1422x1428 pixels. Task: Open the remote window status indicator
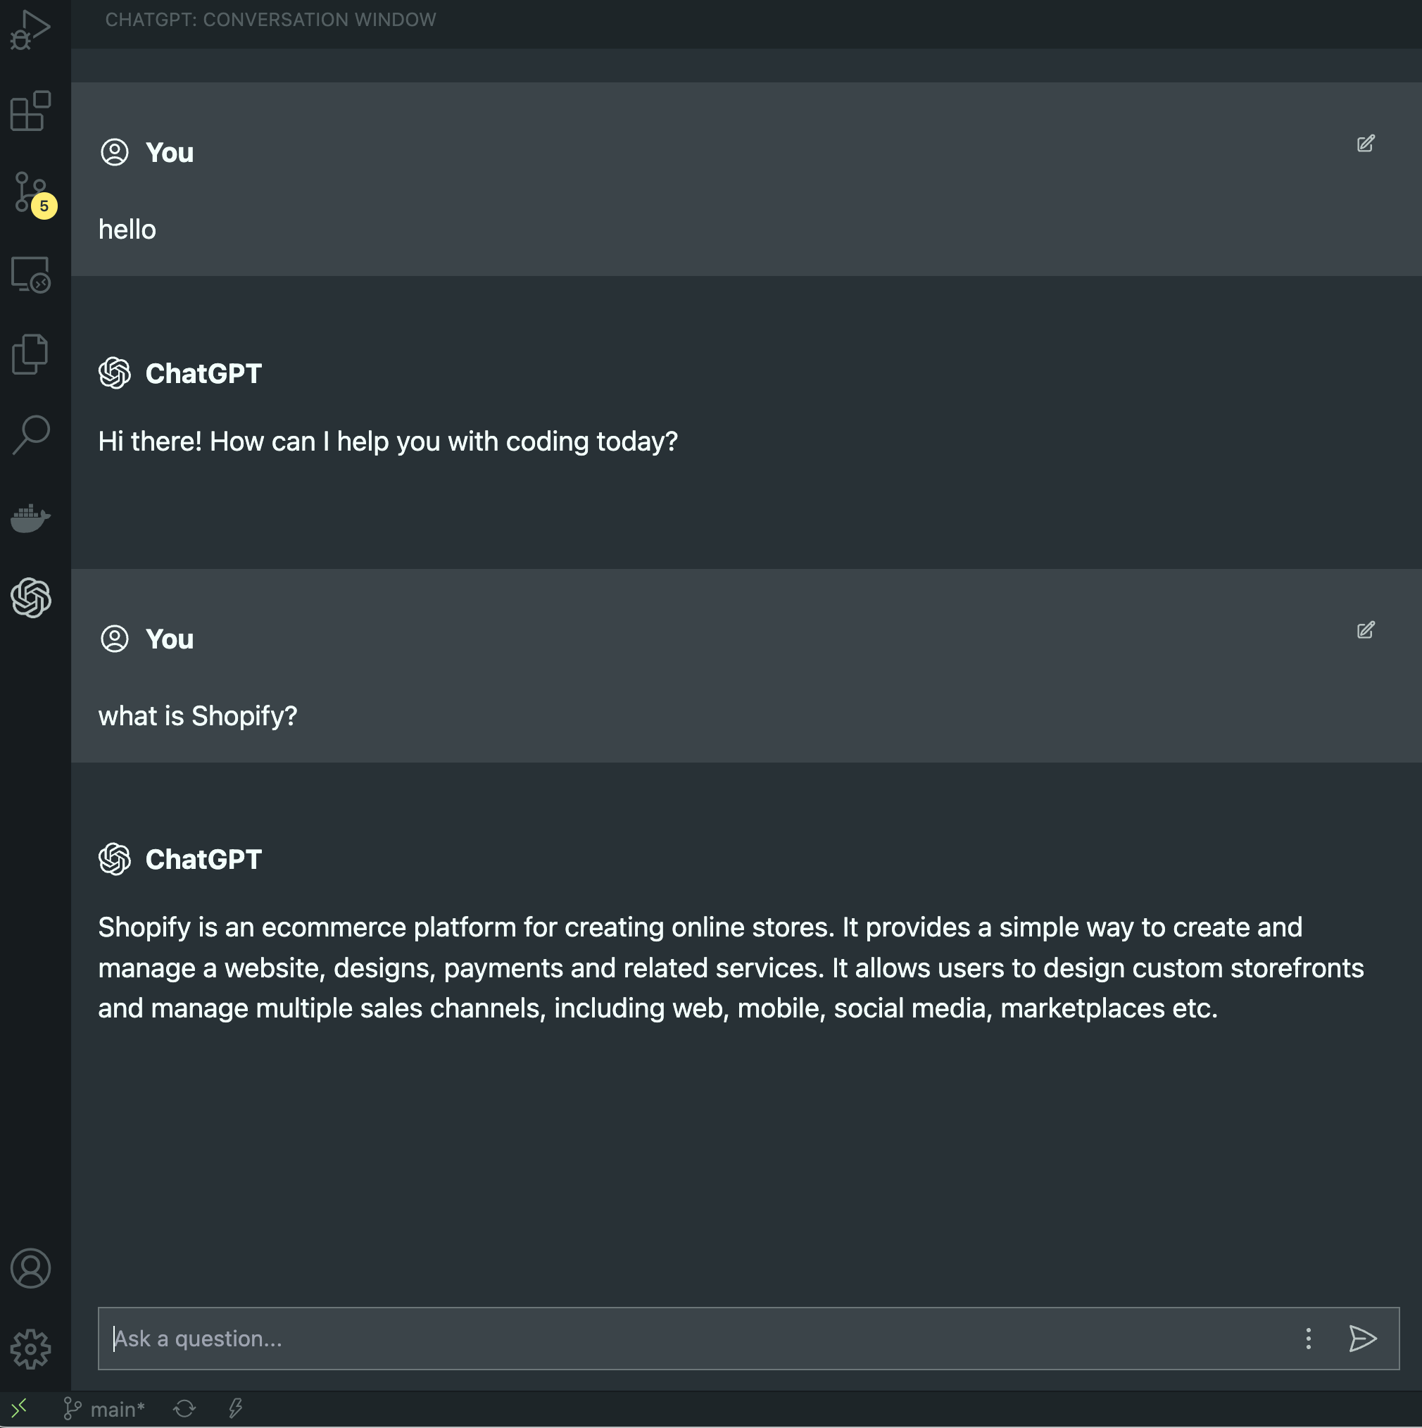tap(20, 1409)
